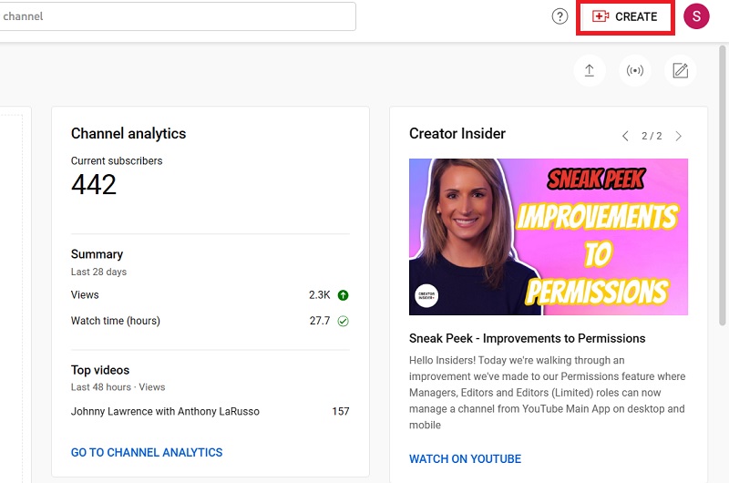The height and width of the screenshot is (483, 729).
Task: Click the Watch time value 27.7
Action: 320,321
